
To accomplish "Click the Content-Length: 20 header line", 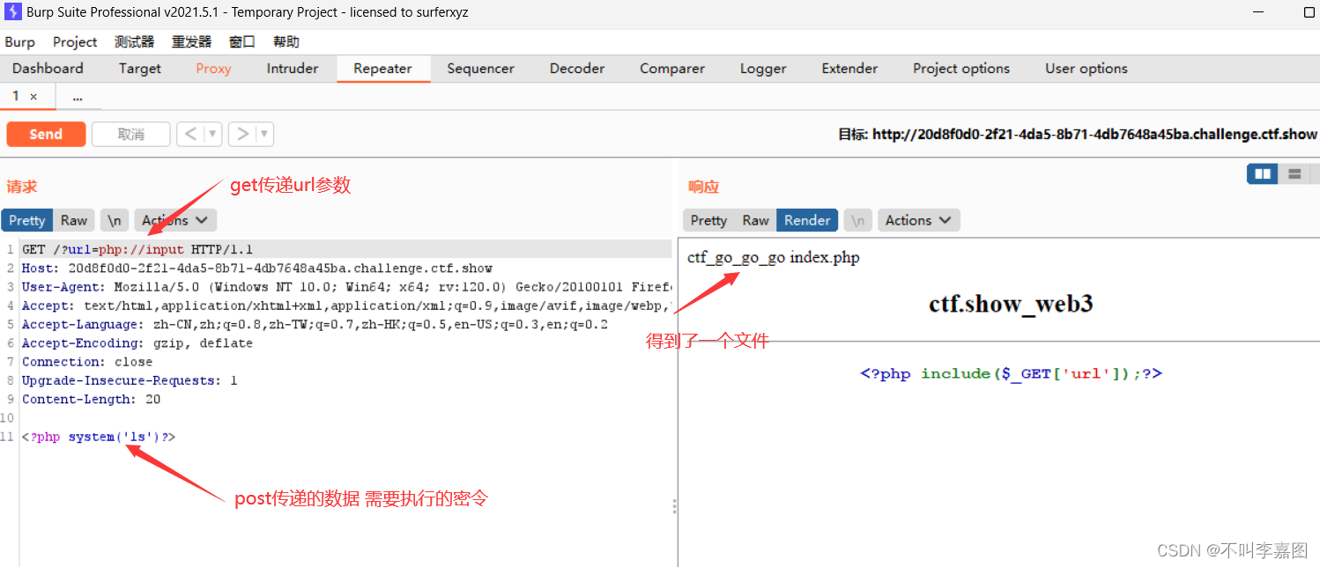I will point(92,400).
